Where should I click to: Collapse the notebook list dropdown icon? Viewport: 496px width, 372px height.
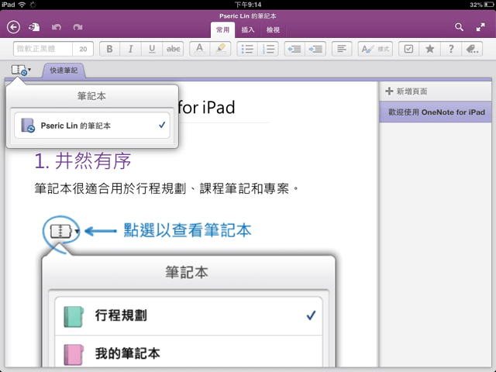click(21, 70)
